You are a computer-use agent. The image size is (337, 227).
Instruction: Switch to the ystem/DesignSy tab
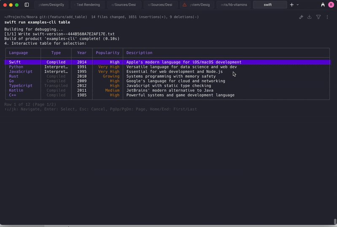point(51,5)
